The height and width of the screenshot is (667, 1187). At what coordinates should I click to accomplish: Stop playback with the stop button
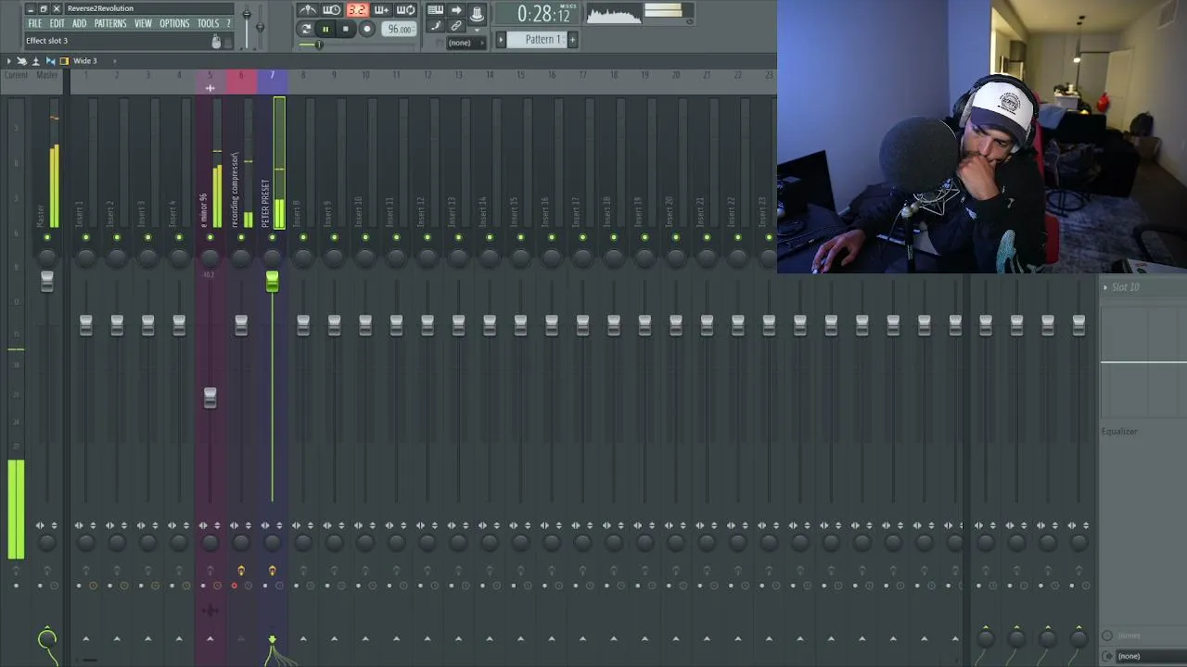[346, 30]
